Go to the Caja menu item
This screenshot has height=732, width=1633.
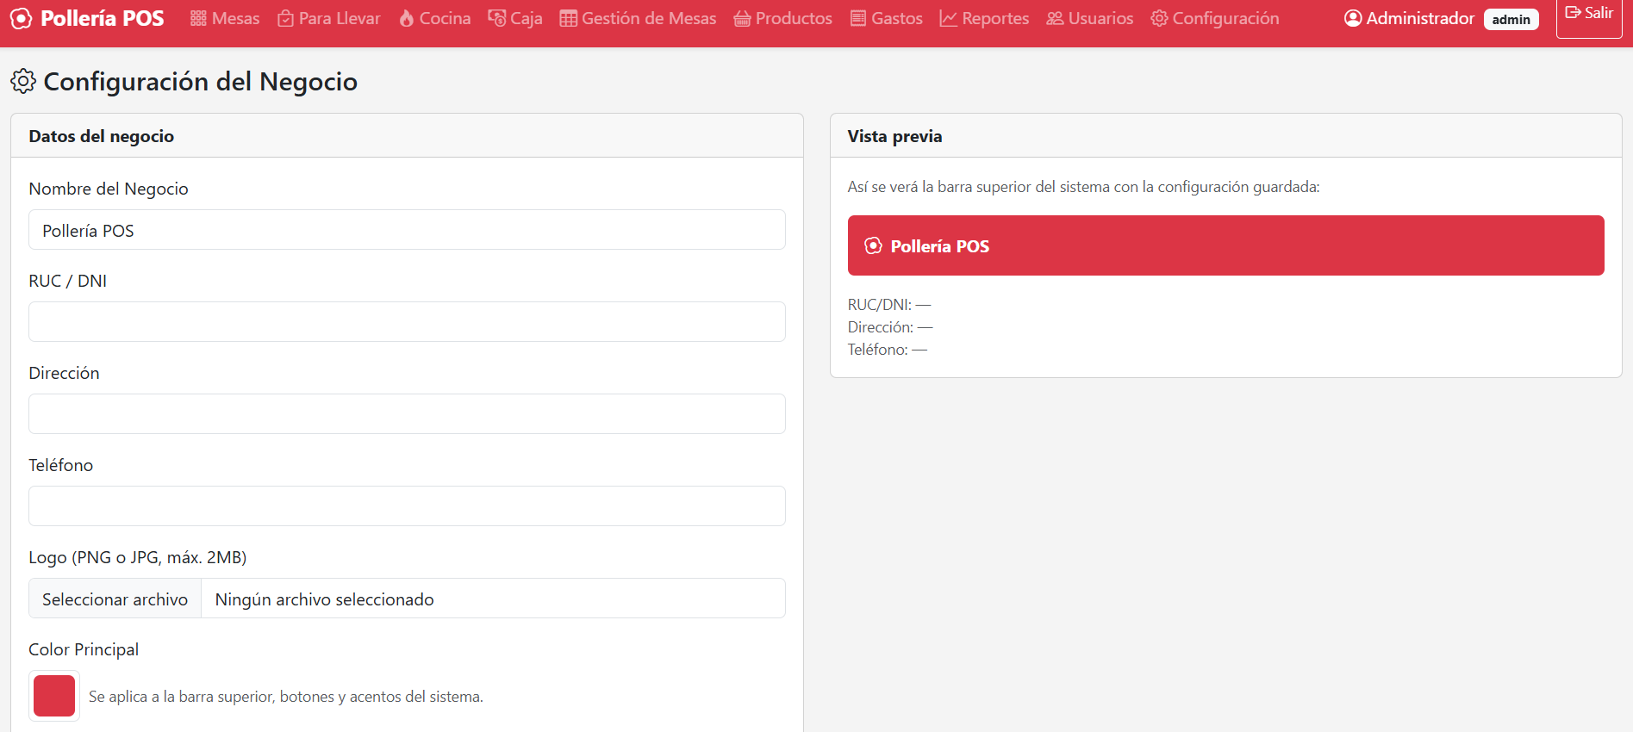pos(515,18)
